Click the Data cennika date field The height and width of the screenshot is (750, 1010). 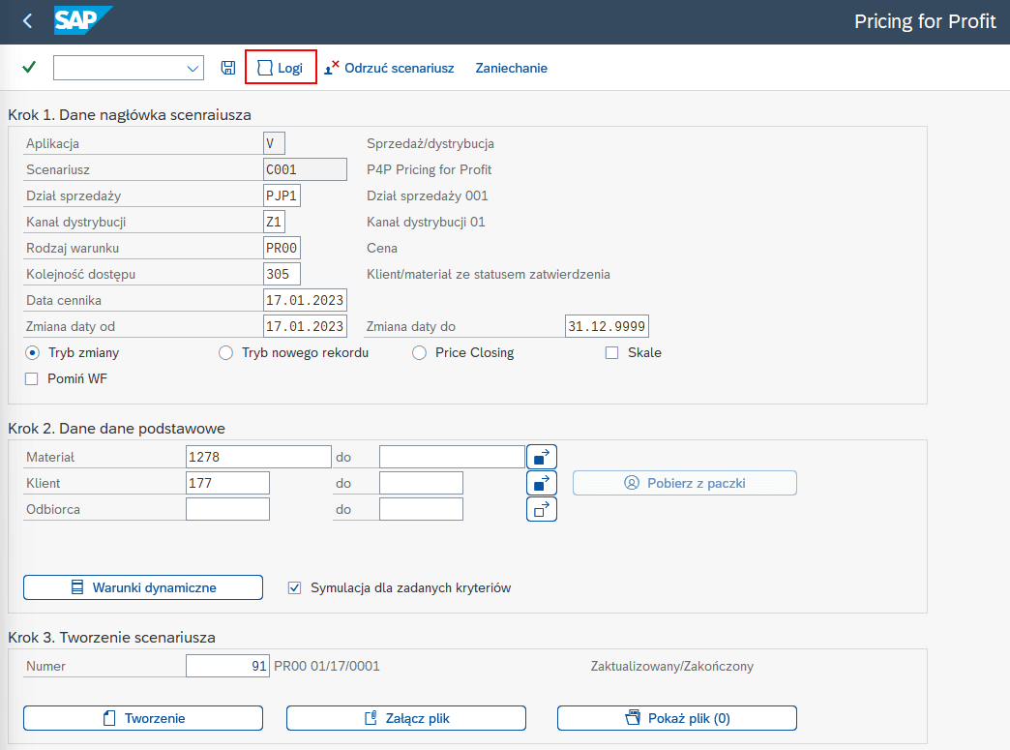click(305, 300)
